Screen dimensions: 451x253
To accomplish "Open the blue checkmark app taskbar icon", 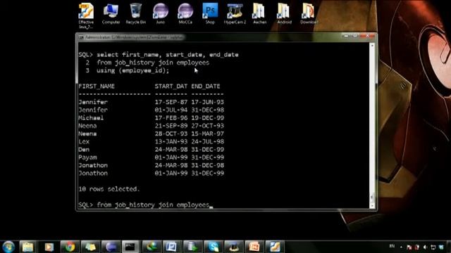I will [x=172, y=247].
